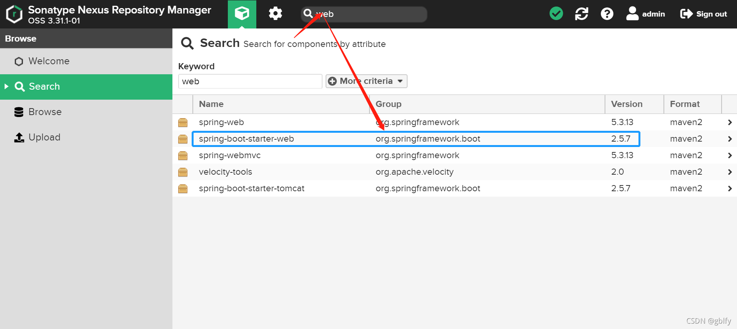Click the header search box

click(364, 14)
